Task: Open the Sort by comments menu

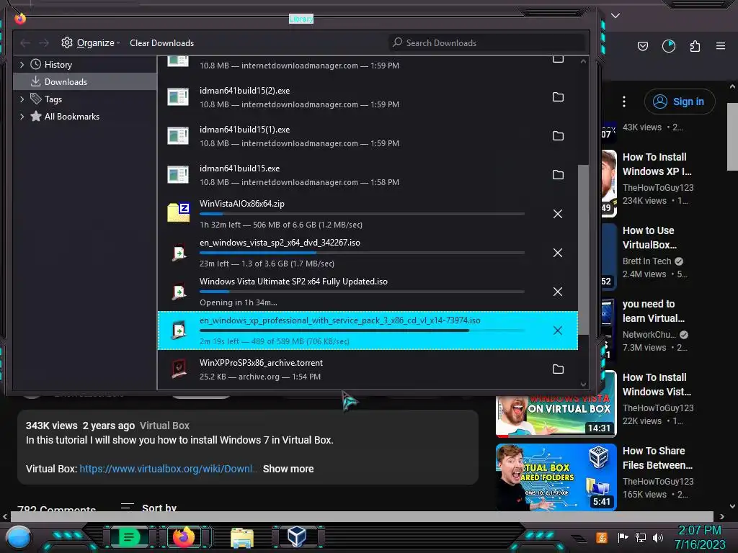Action: click(149, 508)
